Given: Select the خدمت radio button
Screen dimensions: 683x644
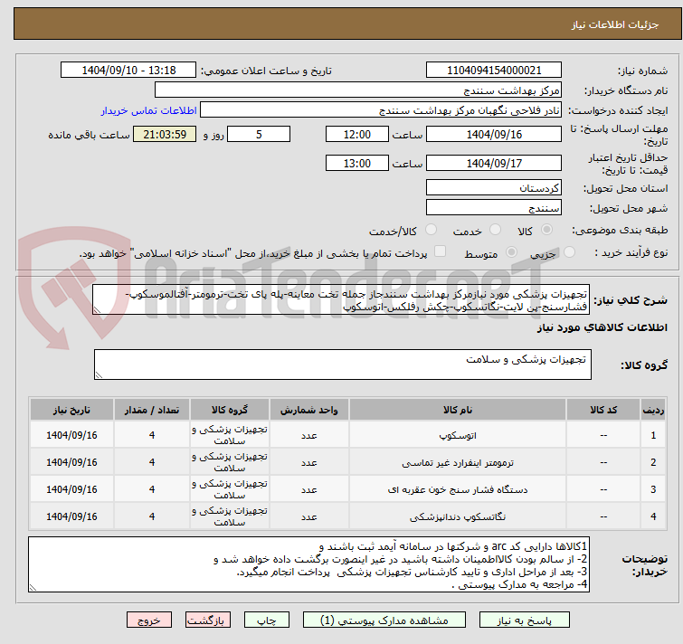Looking at the screenshot, I should click(495, 230).
